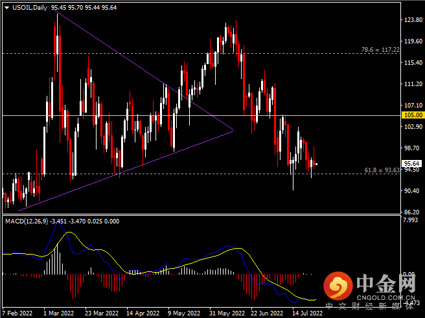
Task: Select the USOIL,Daily chart title
Action: (30, 8)
